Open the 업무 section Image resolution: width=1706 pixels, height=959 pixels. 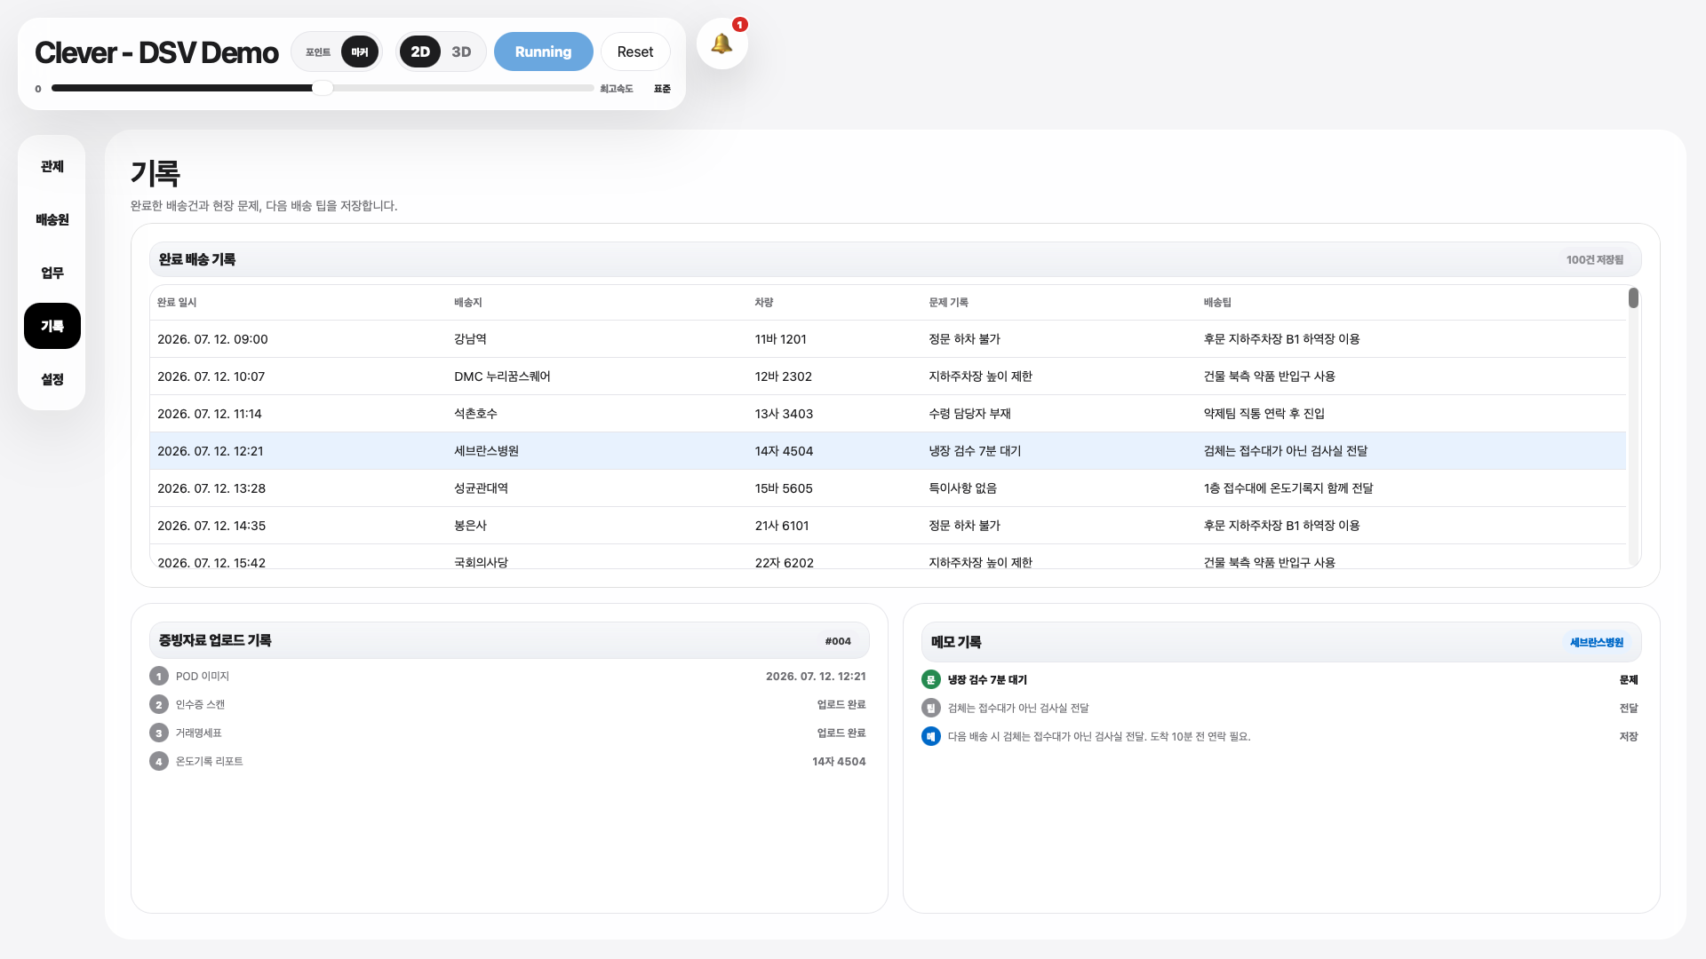[52, 273]
